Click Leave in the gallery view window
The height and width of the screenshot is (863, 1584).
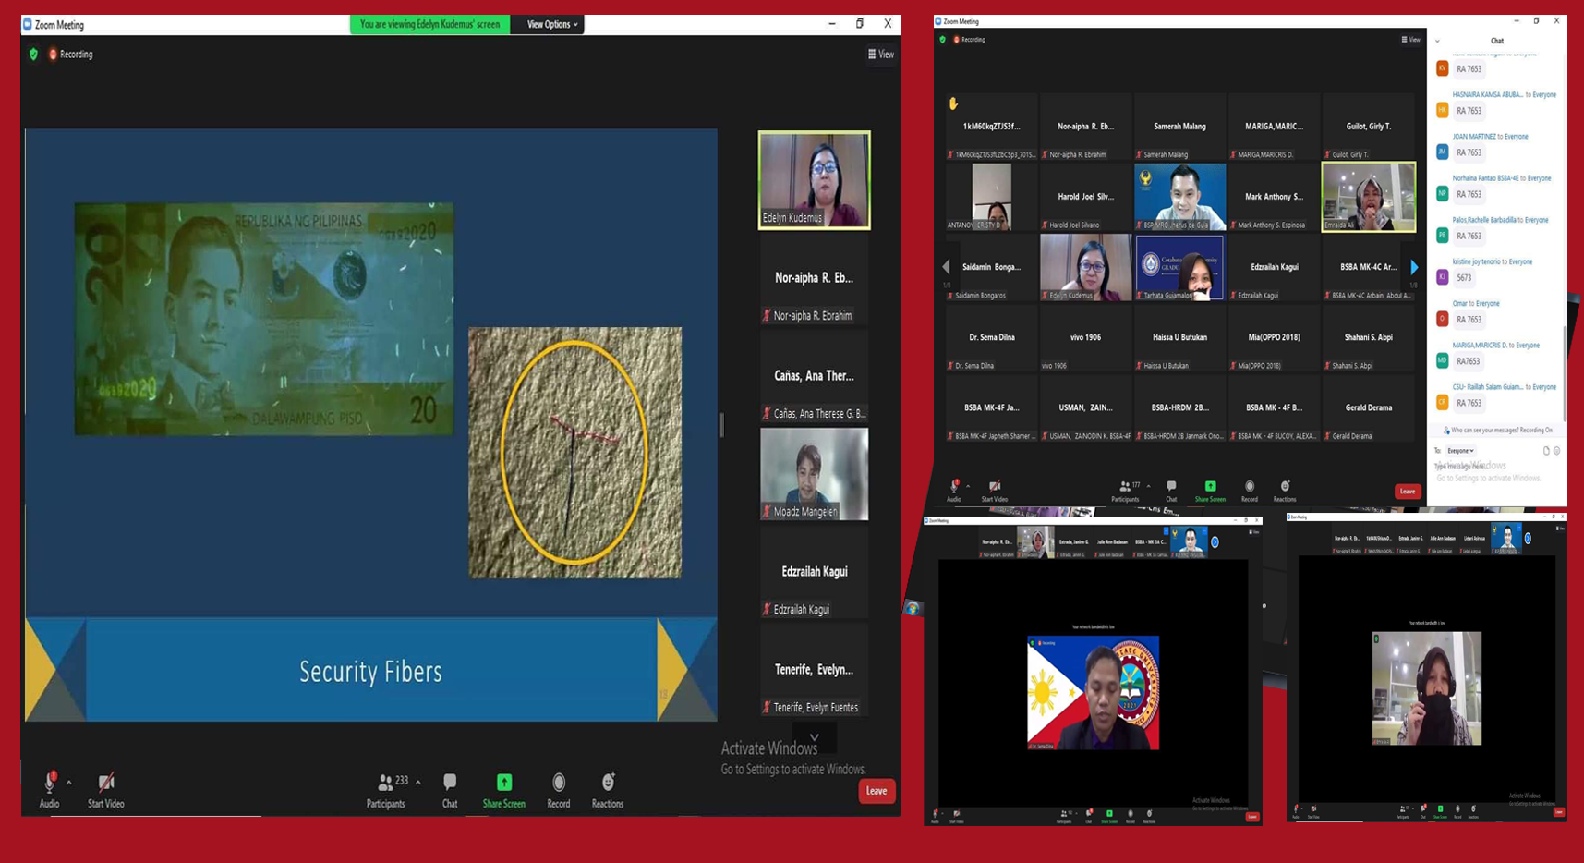1408,492
